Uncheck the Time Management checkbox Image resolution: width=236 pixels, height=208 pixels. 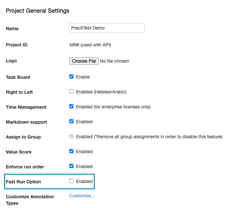(72, 107)
